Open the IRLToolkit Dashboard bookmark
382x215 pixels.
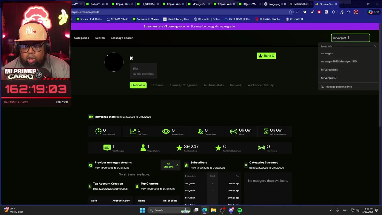[268, 19]
